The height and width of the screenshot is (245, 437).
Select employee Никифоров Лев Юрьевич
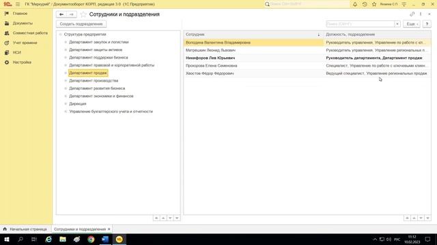click(x=210, y=58)
